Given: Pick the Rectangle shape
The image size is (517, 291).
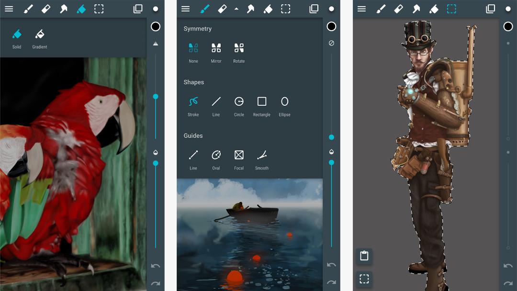Looking at the screenshot, I should pyautogui.click(x=261, y=106).
